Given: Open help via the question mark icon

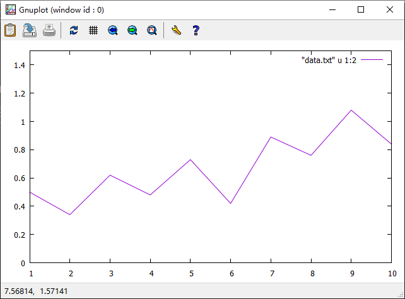Looking at the screenshot, I should point(196,30).
